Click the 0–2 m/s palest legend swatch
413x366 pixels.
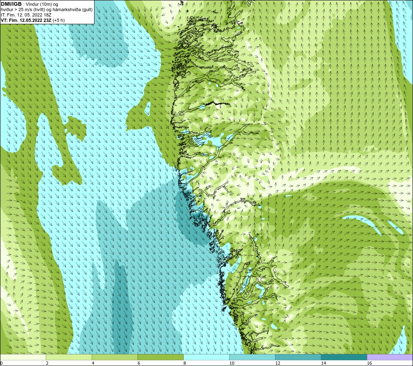click(x=23, y=357)
